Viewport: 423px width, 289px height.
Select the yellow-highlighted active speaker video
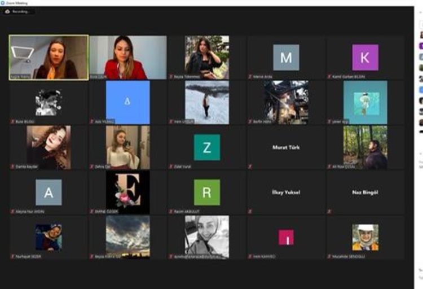[49, 58]
